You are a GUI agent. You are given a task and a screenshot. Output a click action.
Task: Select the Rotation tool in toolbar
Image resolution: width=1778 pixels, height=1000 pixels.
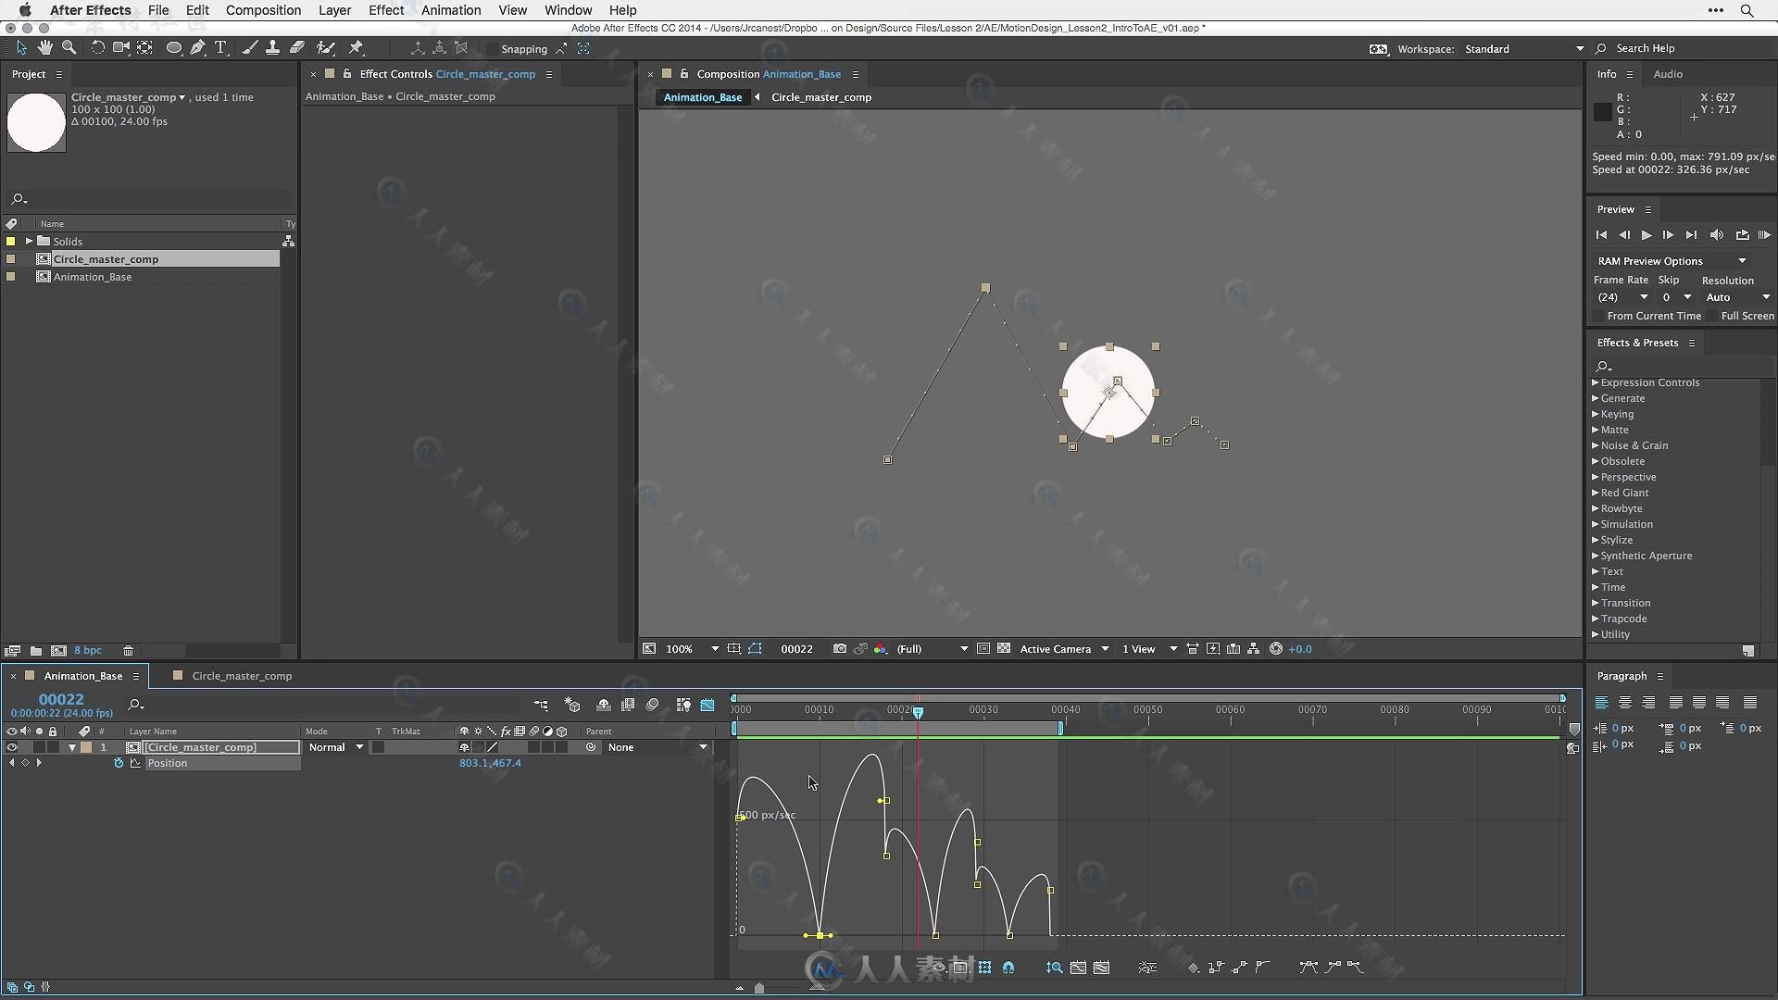(x=96, y=49)
